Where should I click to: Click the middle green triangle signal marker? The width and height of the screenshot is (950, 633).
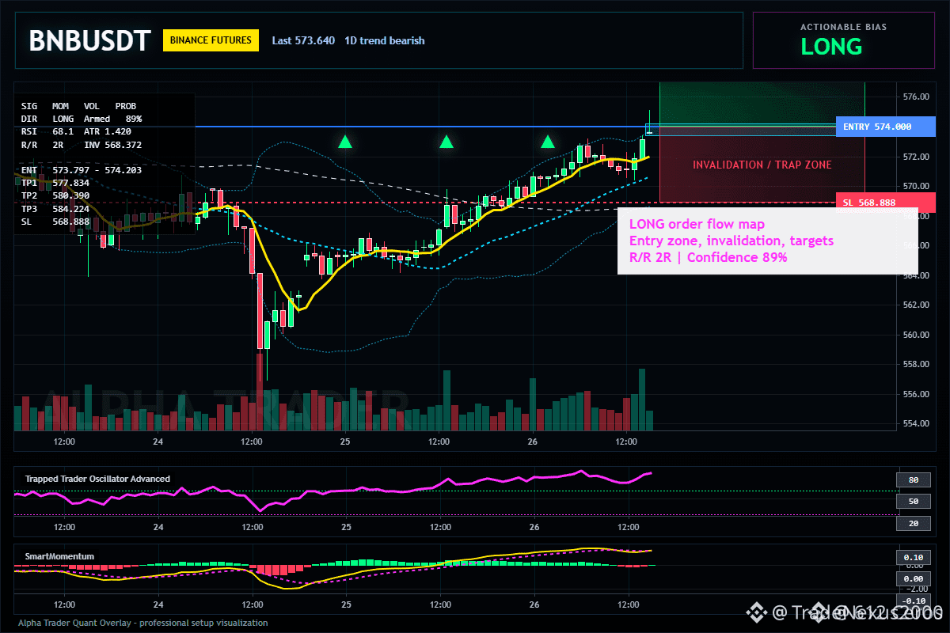coord(446,142)
